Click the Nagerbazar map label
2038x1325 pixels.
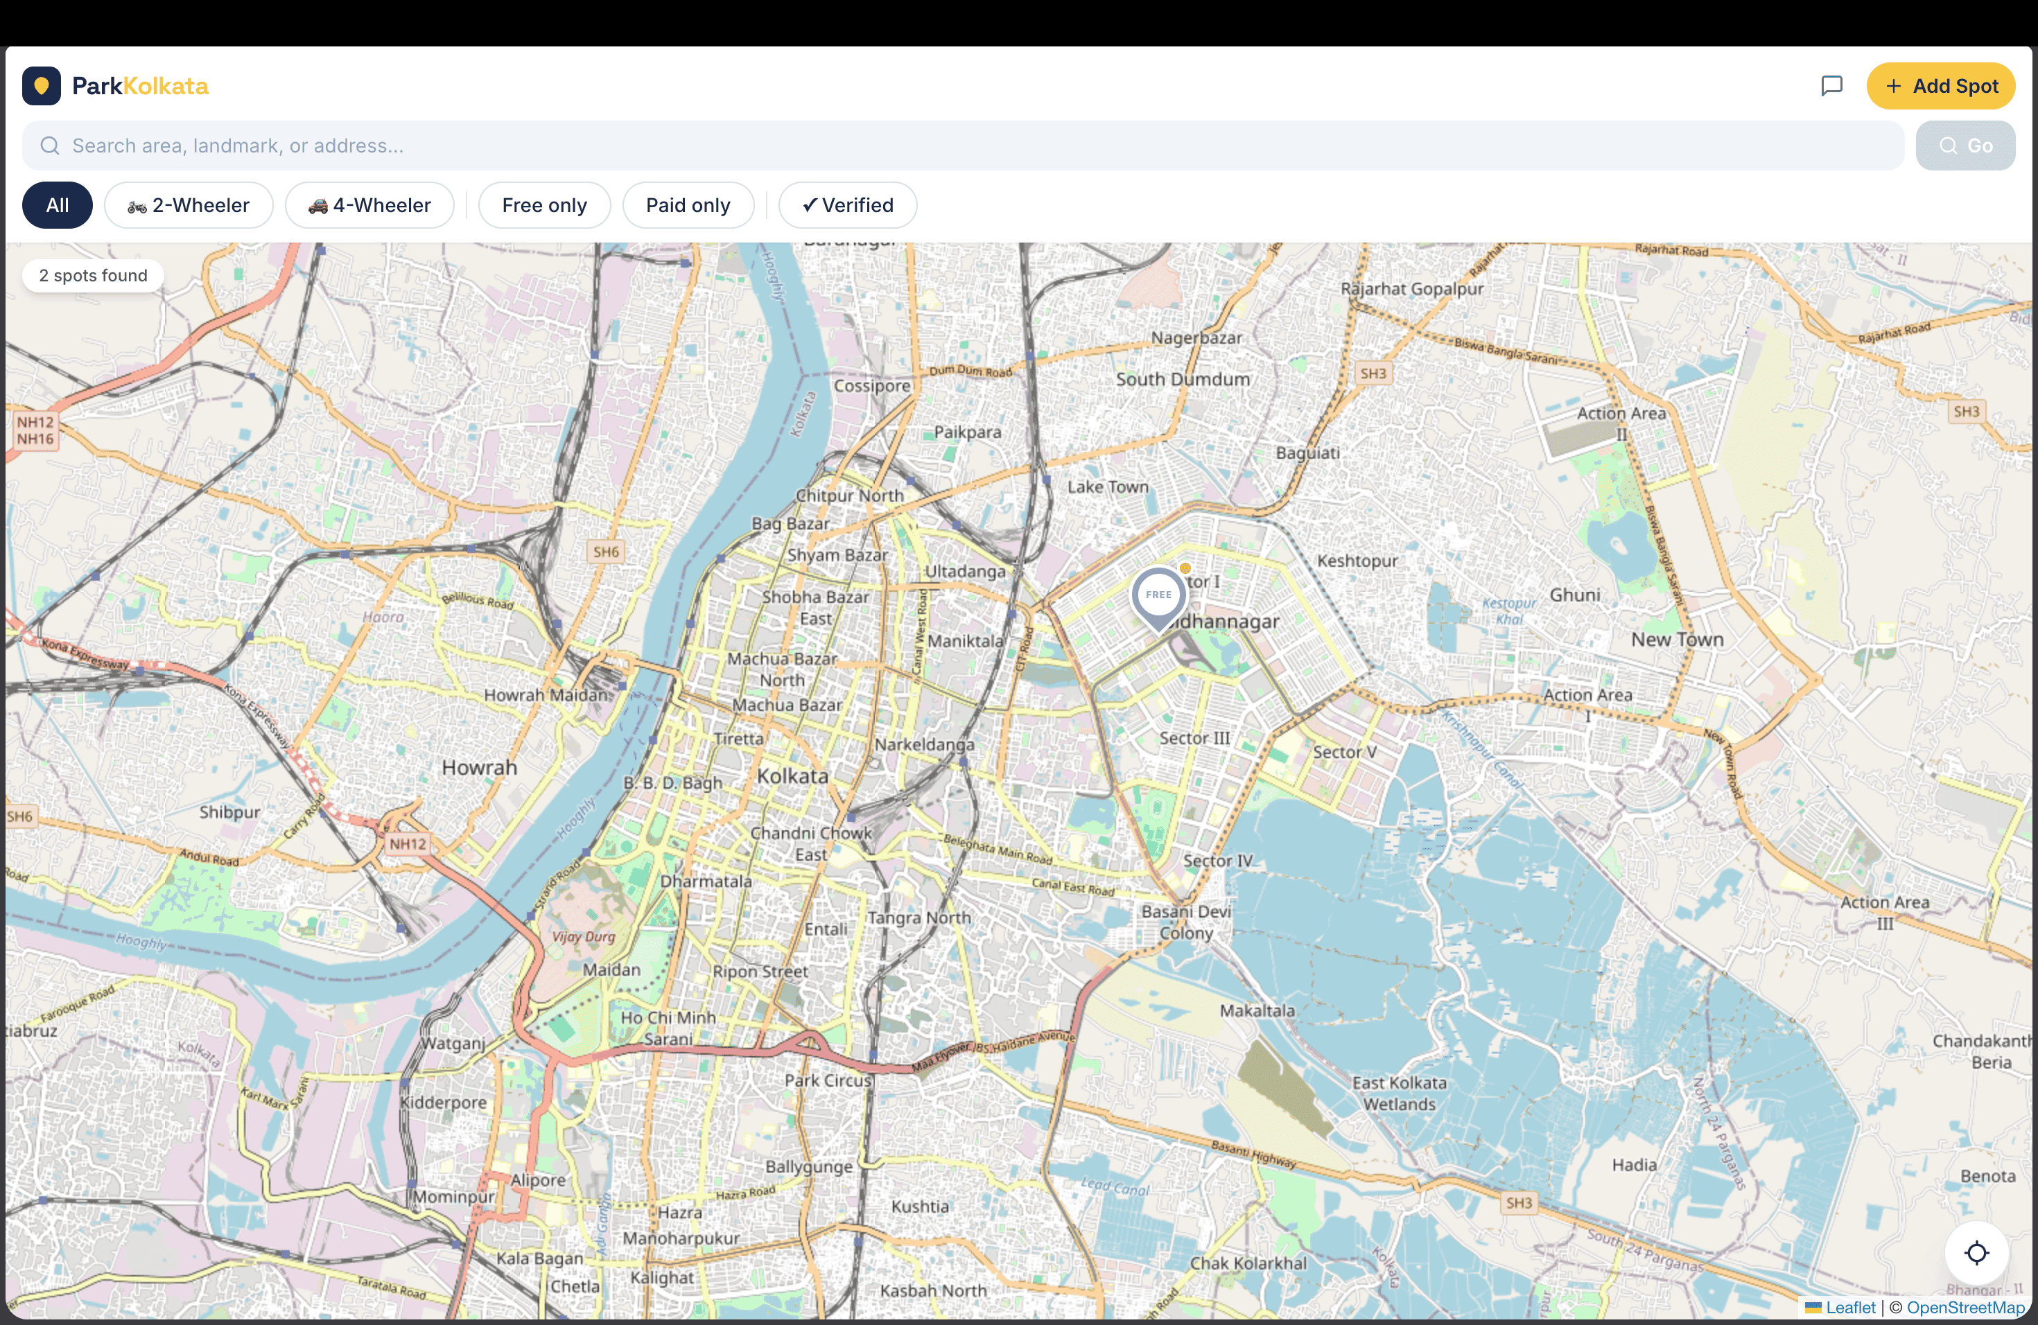(x=1196, y=338)
